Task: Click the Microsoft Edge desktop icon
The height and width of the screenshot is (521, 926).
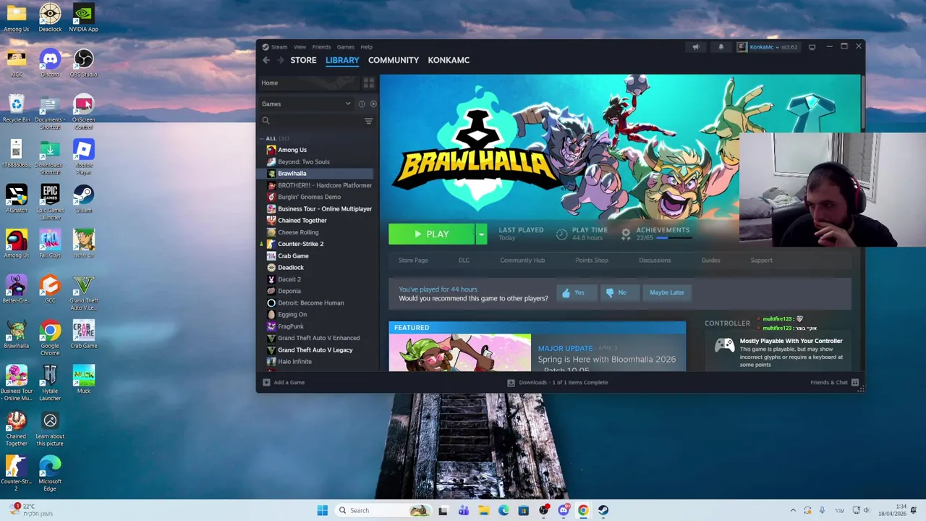Action: pyautogui.click(x=50, y=474)
